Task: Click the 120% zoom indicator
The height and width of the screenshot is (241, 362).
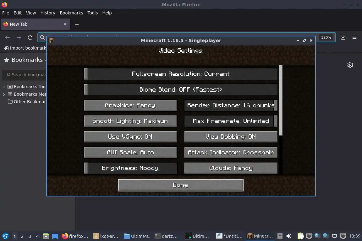Action: (326, 37)
